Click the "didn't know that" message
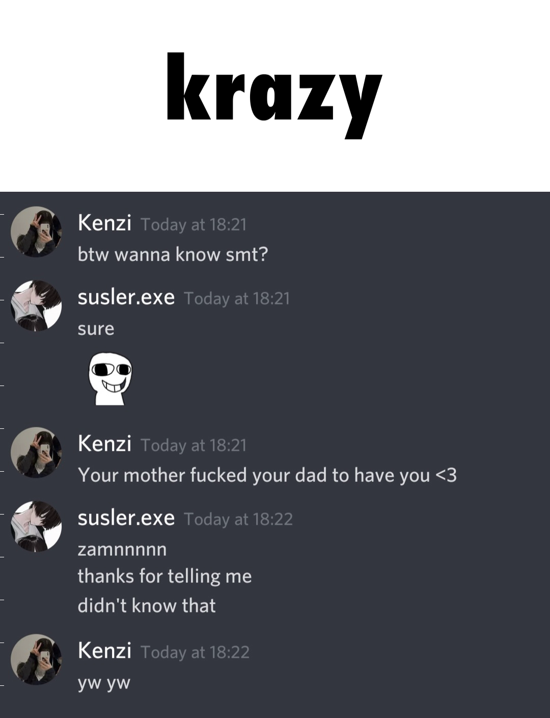Viewport: 550px width, 718px height. (x=147, y=605)
